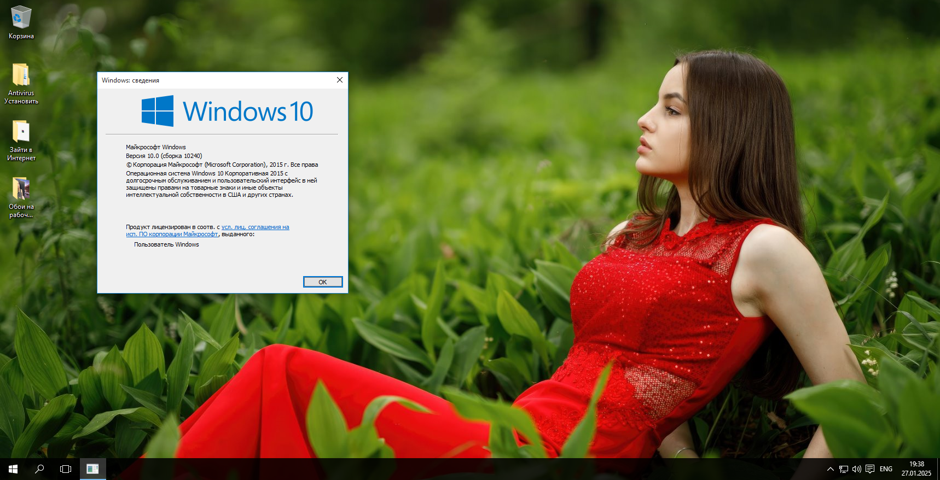
Task: Open the Recycle Bin (Корзина) desktop icon
Action: tap(21, 22)
